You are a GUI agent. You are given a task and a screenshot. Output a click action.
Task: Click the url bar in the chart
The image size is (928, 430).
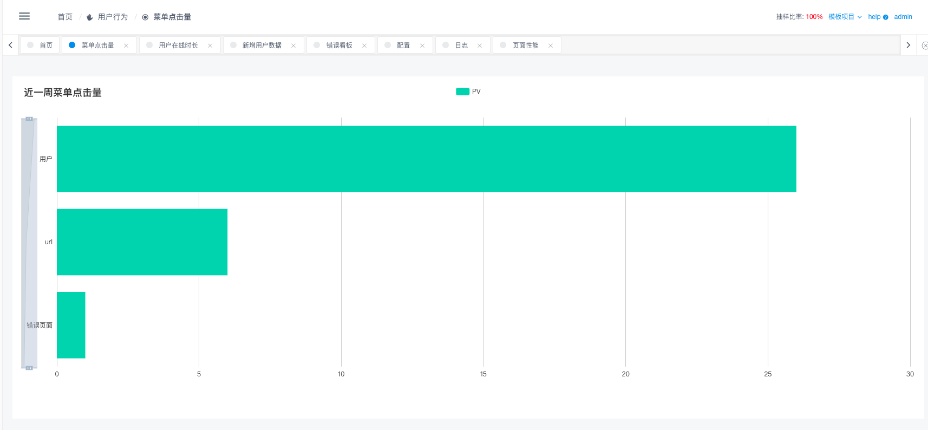coord(142,242)
